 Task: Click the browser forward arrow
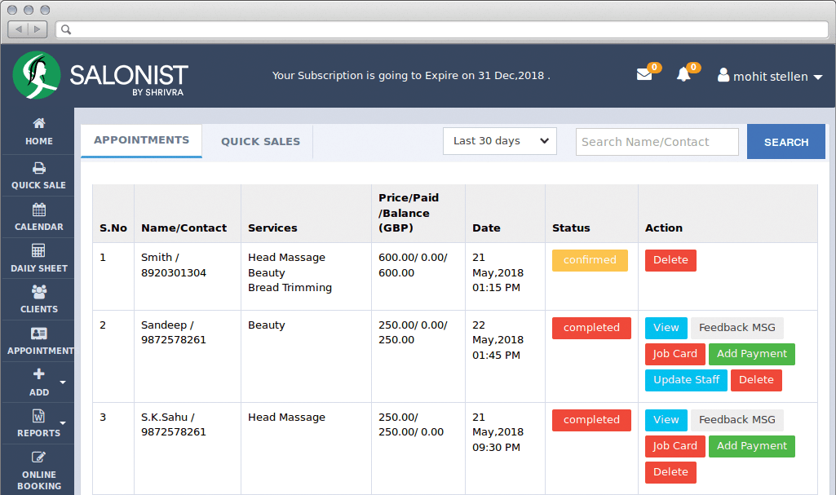point(38,29)
